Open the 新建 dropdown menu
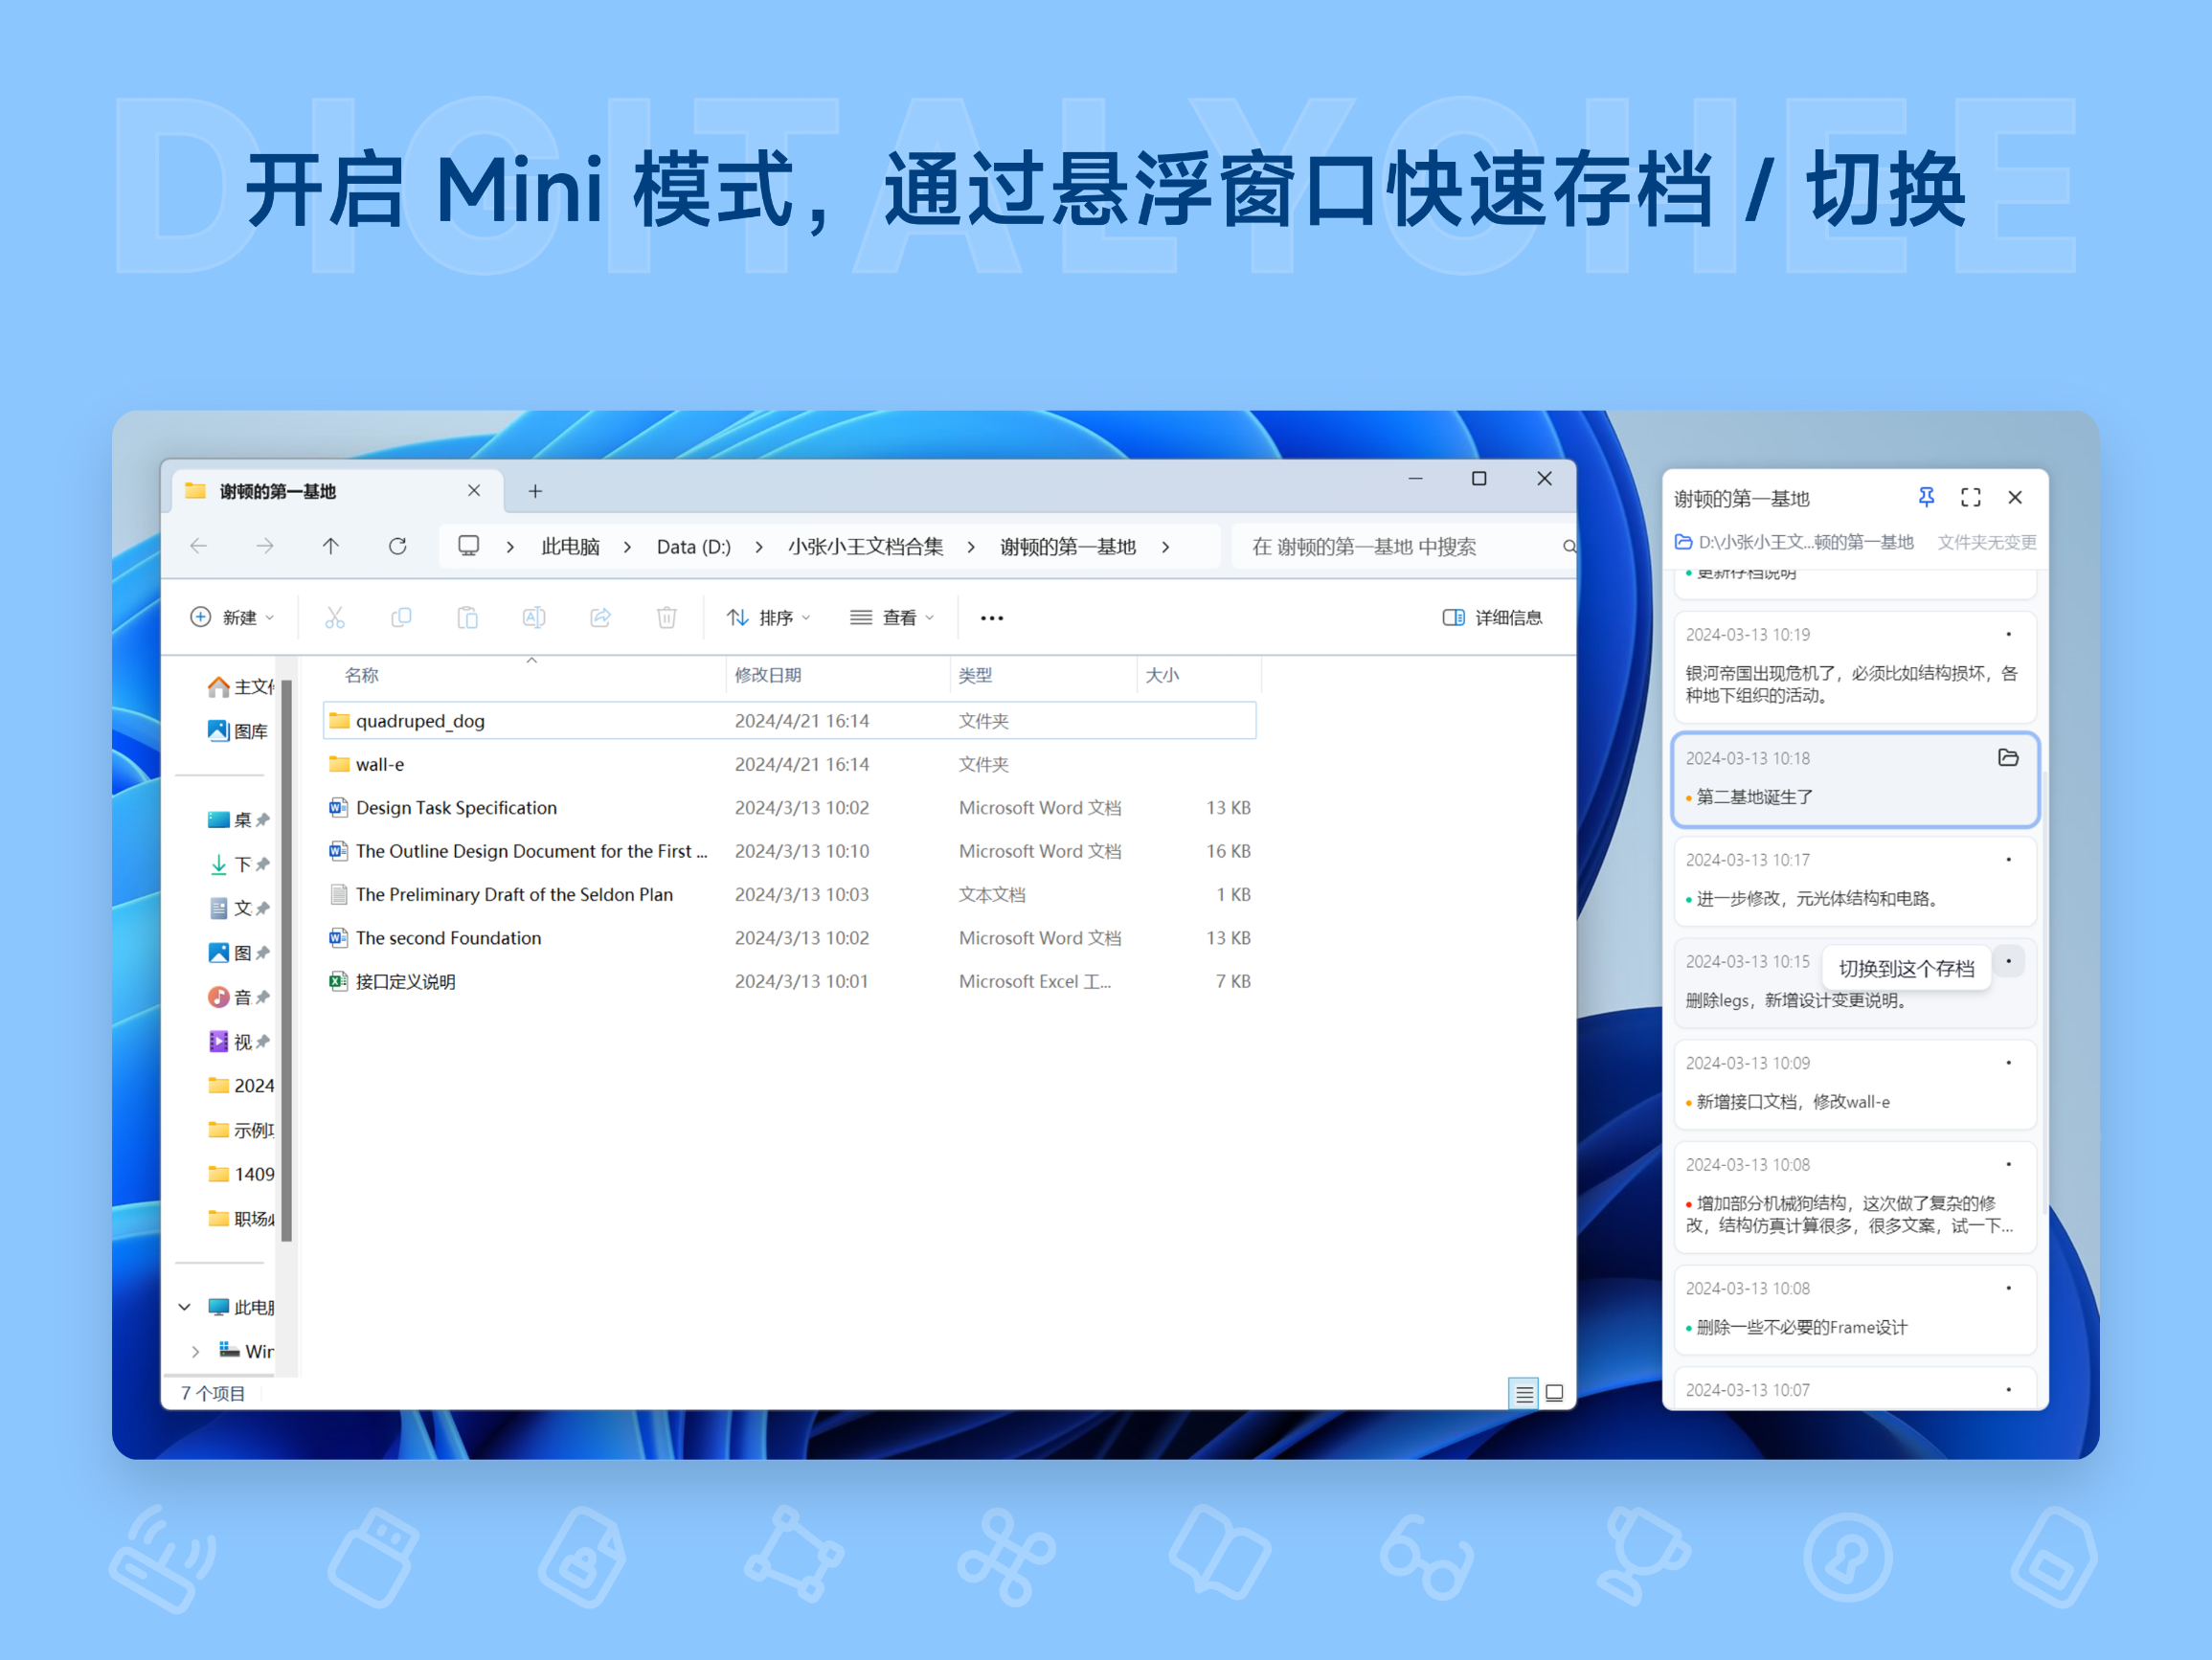 (x=233, y=618)
